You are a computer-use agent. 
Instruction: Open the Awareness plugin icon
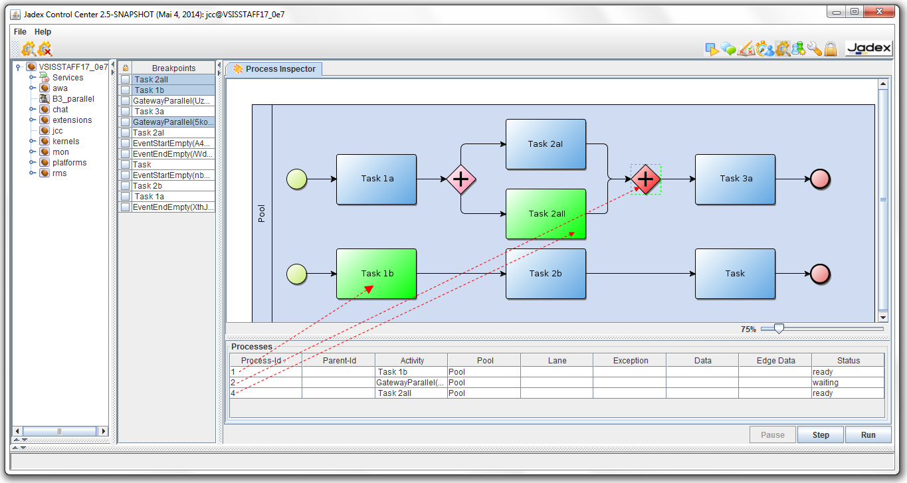(764, 48)
